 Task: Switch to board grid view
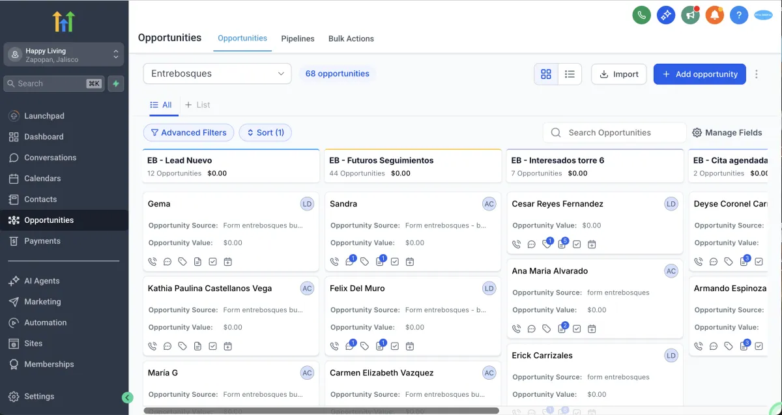coord(546,74)
